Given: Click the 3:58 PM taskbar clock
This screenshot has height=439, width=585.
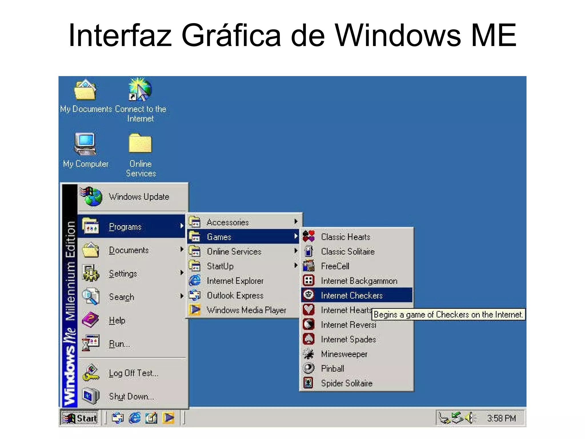Looking at the screenshot, I should point(501,418).
